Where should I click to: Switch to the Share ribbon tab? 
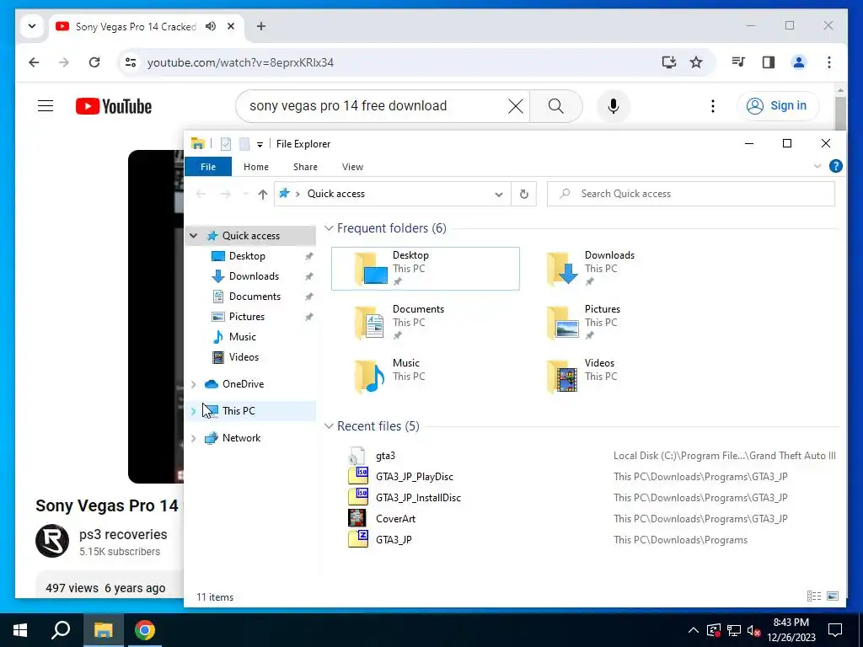tap(305, 167)
